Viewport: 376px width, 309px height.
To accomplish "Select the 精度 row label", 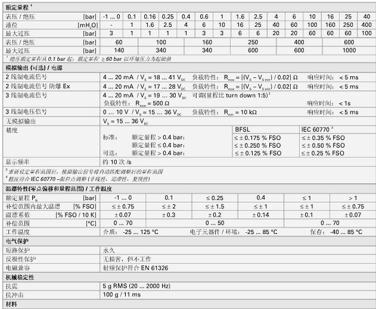I will 12,129.
